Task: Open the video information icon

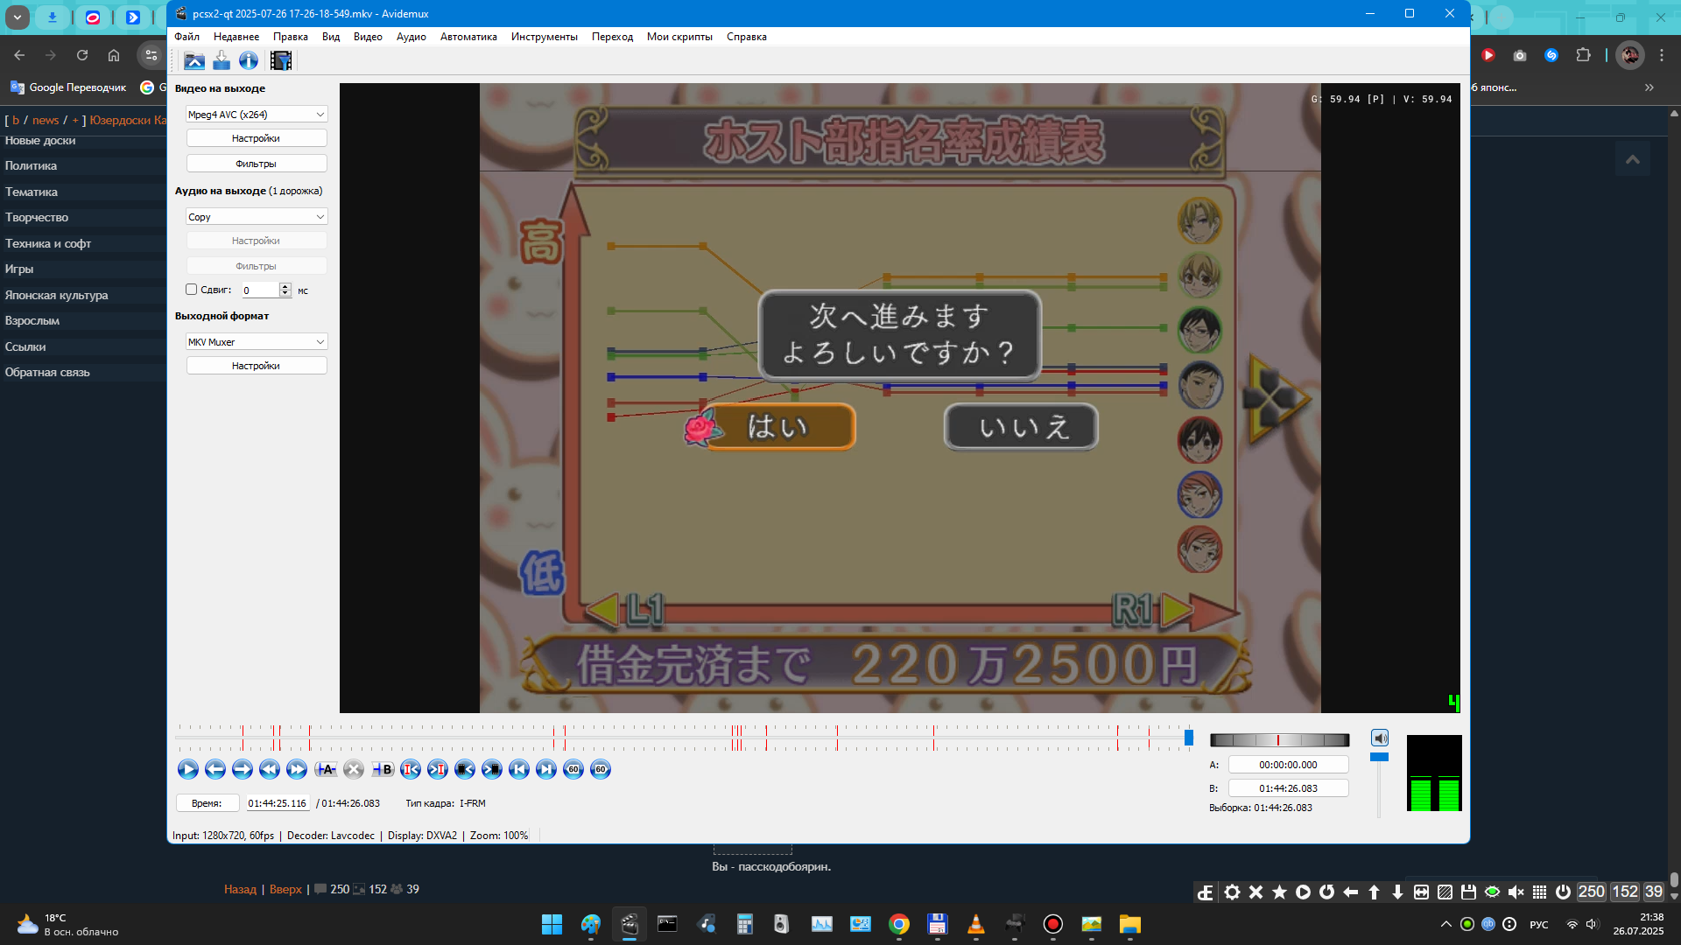Action: point(249,60)
